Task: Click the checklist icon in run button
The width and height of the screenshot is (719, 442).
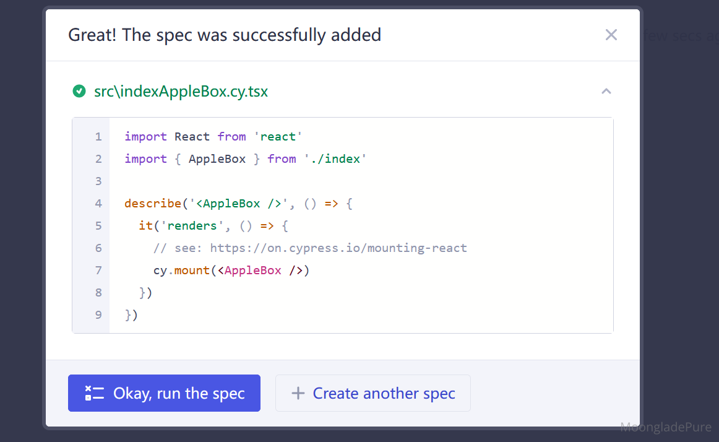Action: [x=95, y=393]
